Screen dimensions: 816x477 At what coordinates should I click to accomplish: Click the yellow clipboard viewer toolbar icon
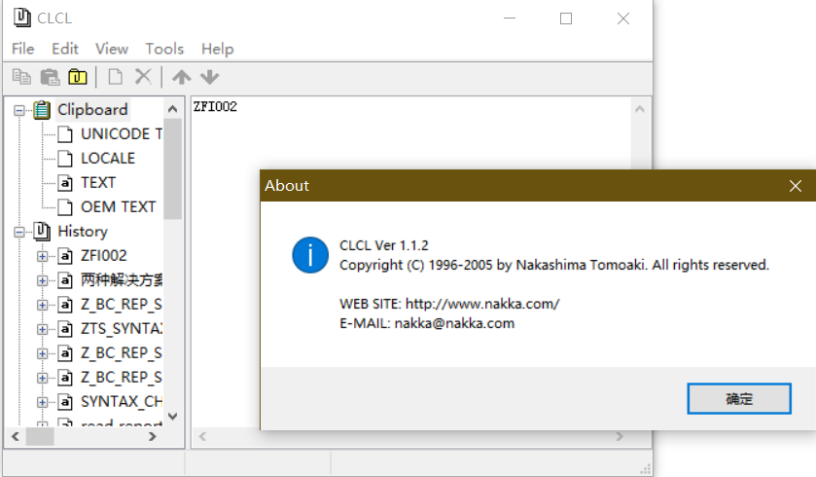click(78, 77)
